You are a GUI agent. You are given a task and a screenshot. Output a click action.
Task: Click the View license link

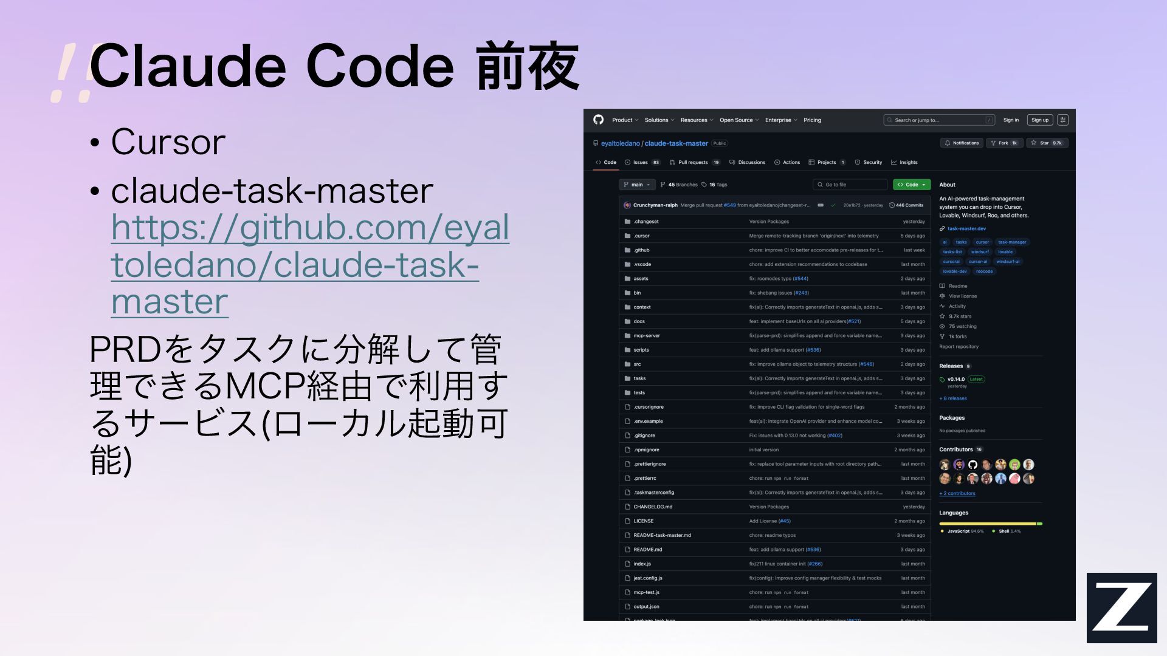point(958,296)
